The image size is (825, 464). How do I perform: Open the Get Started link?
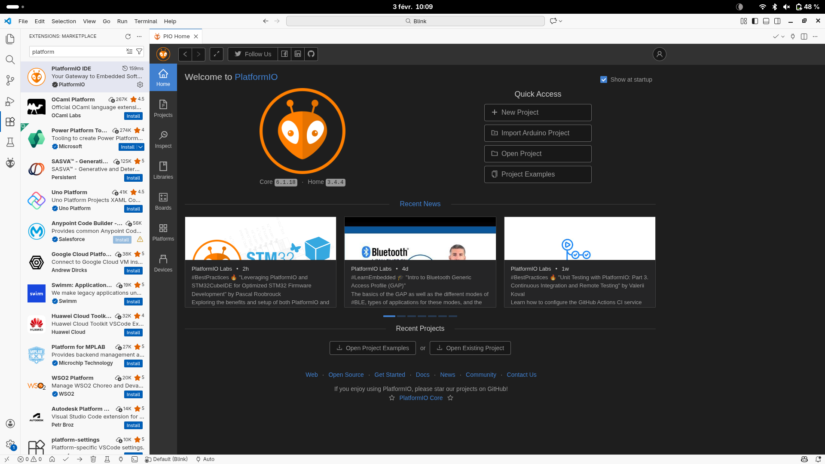pos(389,375)
